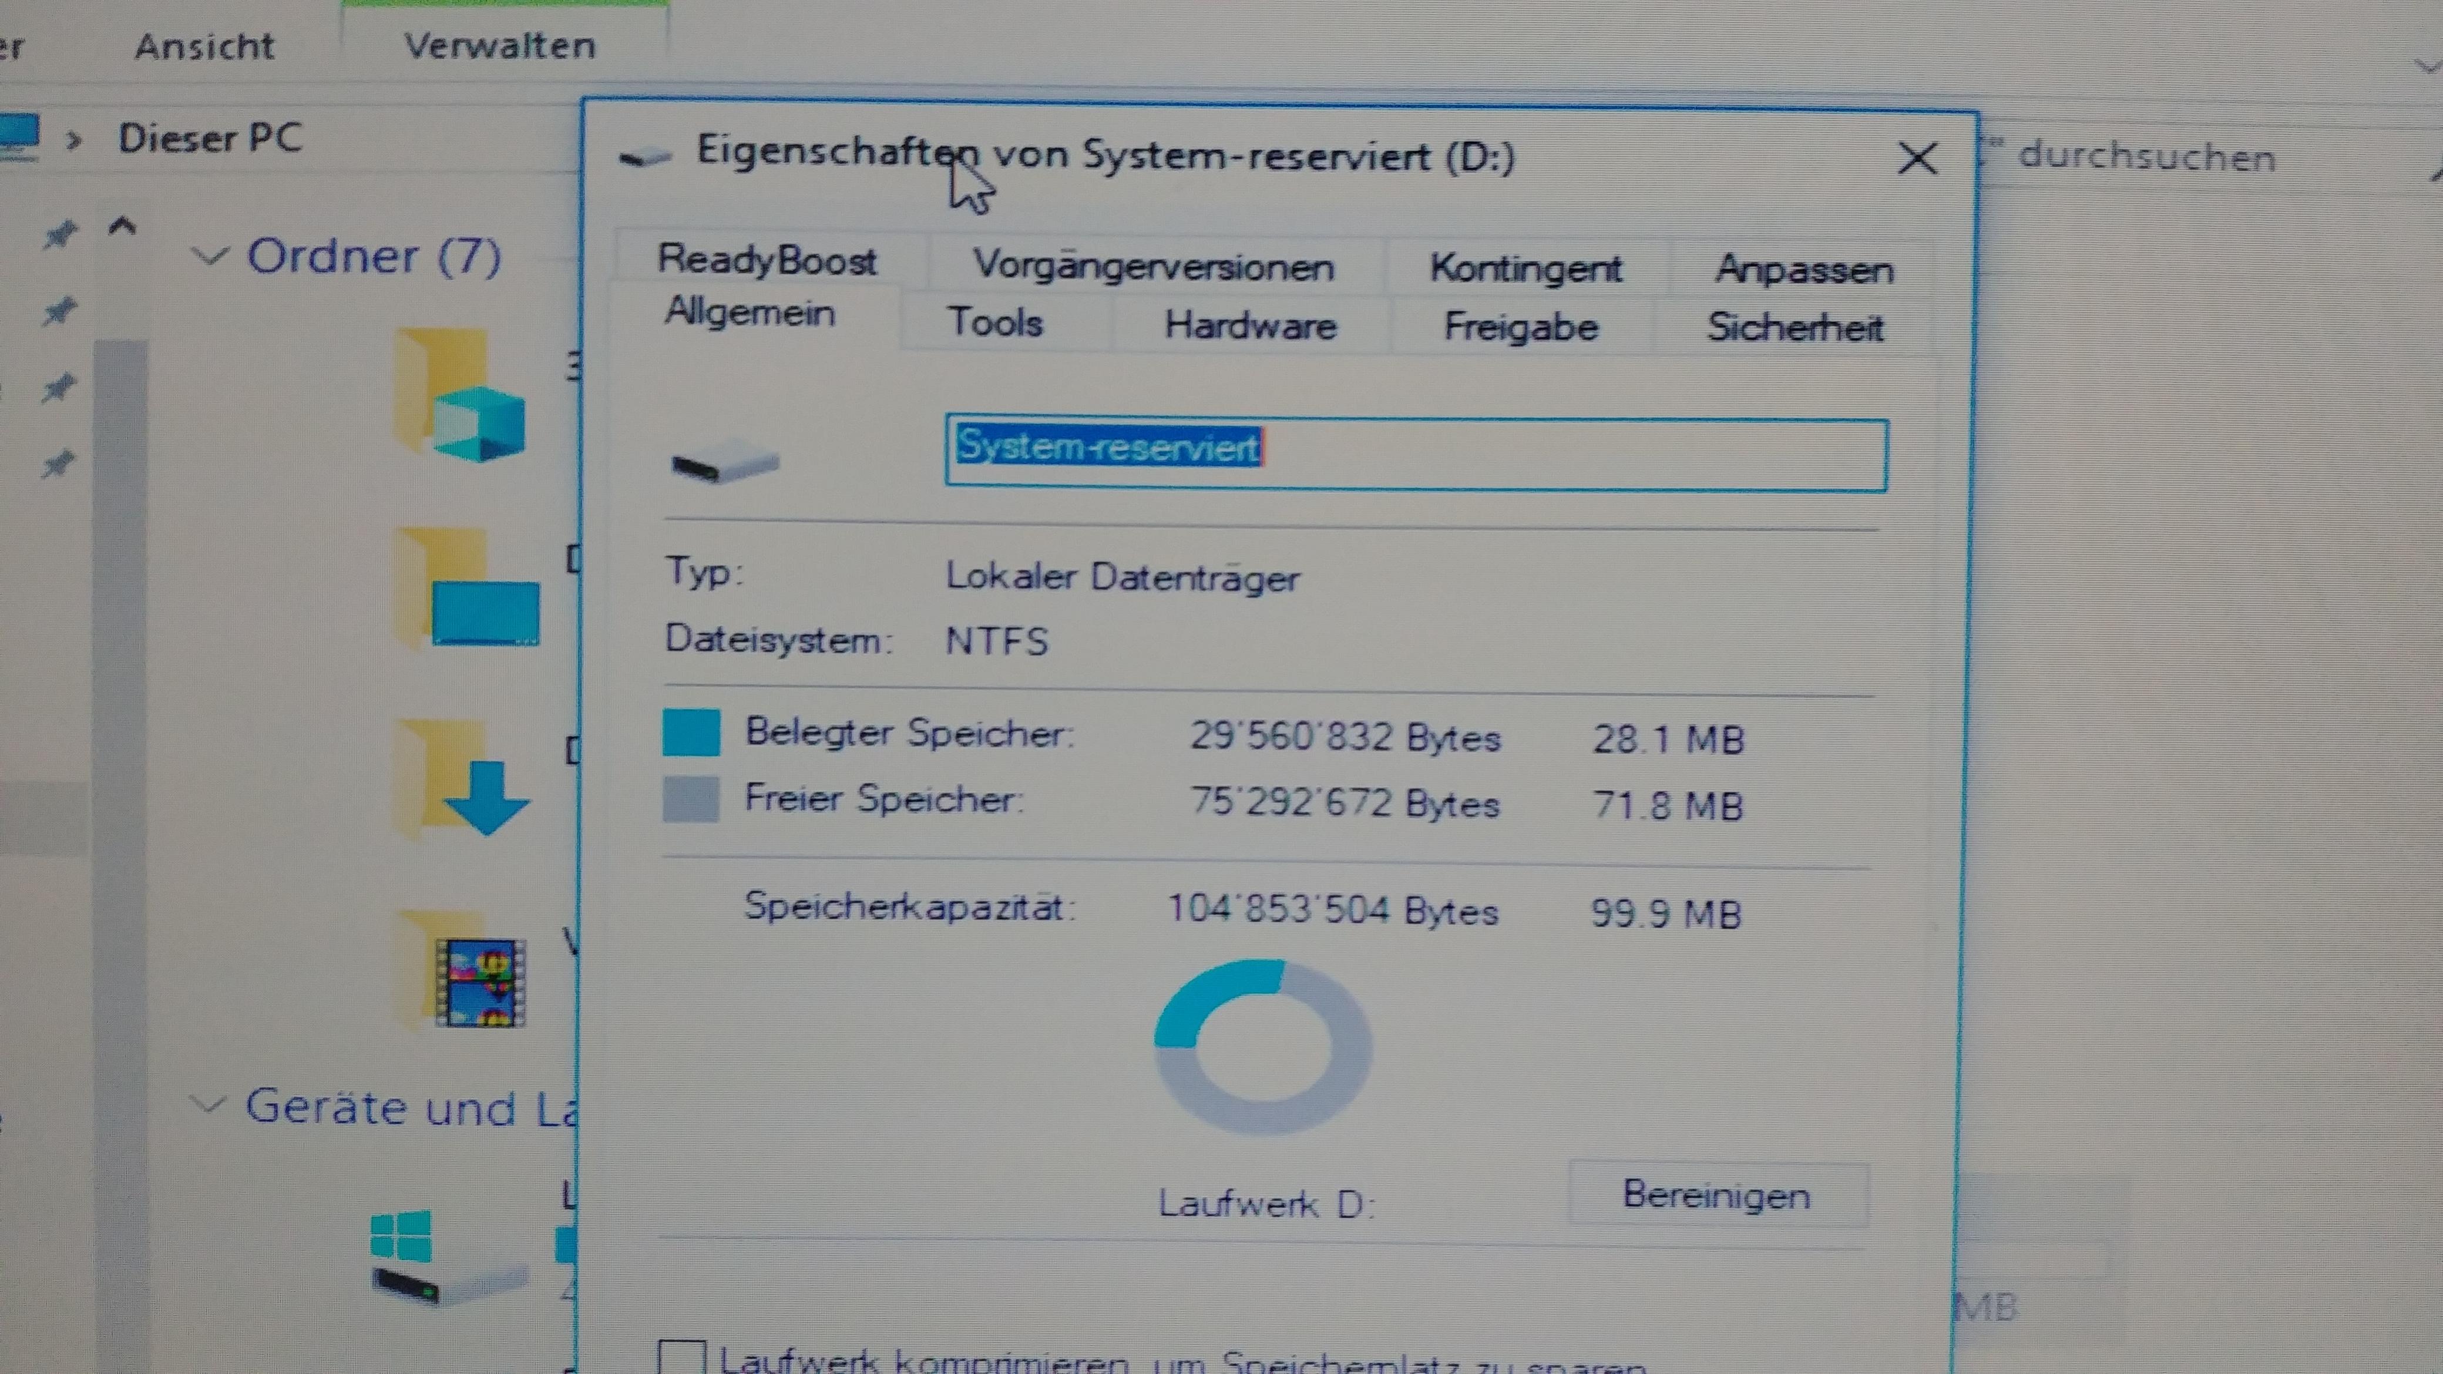Collapse the Geräte und Laufwerke group

click(x=207, y=1105)
